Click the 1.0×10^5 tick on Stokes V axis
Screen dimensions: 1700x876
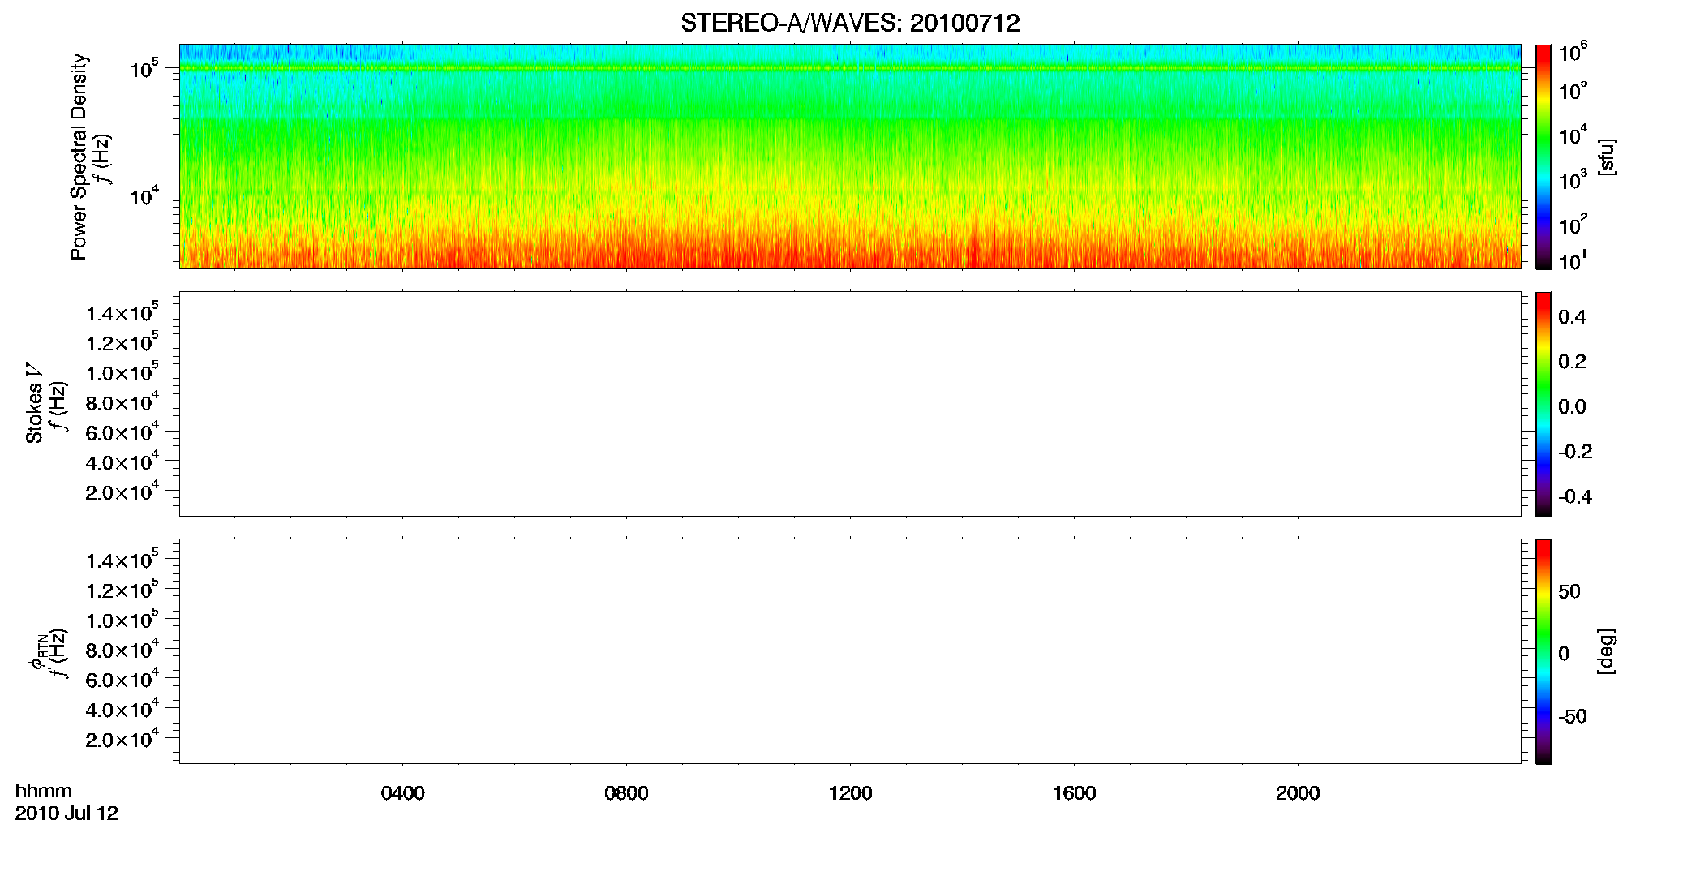(x=122, y=372)
